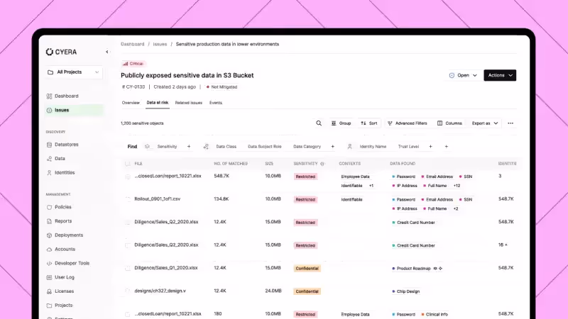Click the Data Class filter chip
Screen dimensions: 568x319
(x=226, y=147)
